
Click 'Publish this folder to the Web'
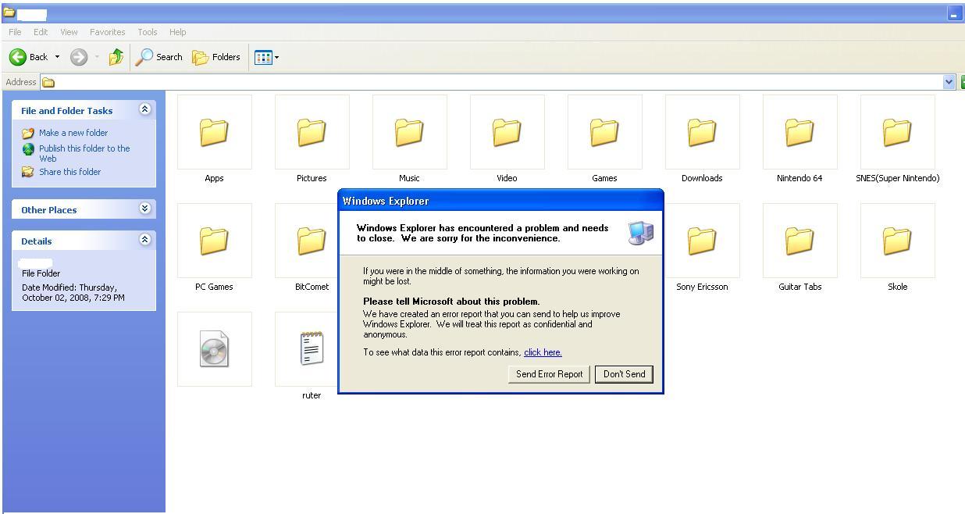click(x=84, y=153)
